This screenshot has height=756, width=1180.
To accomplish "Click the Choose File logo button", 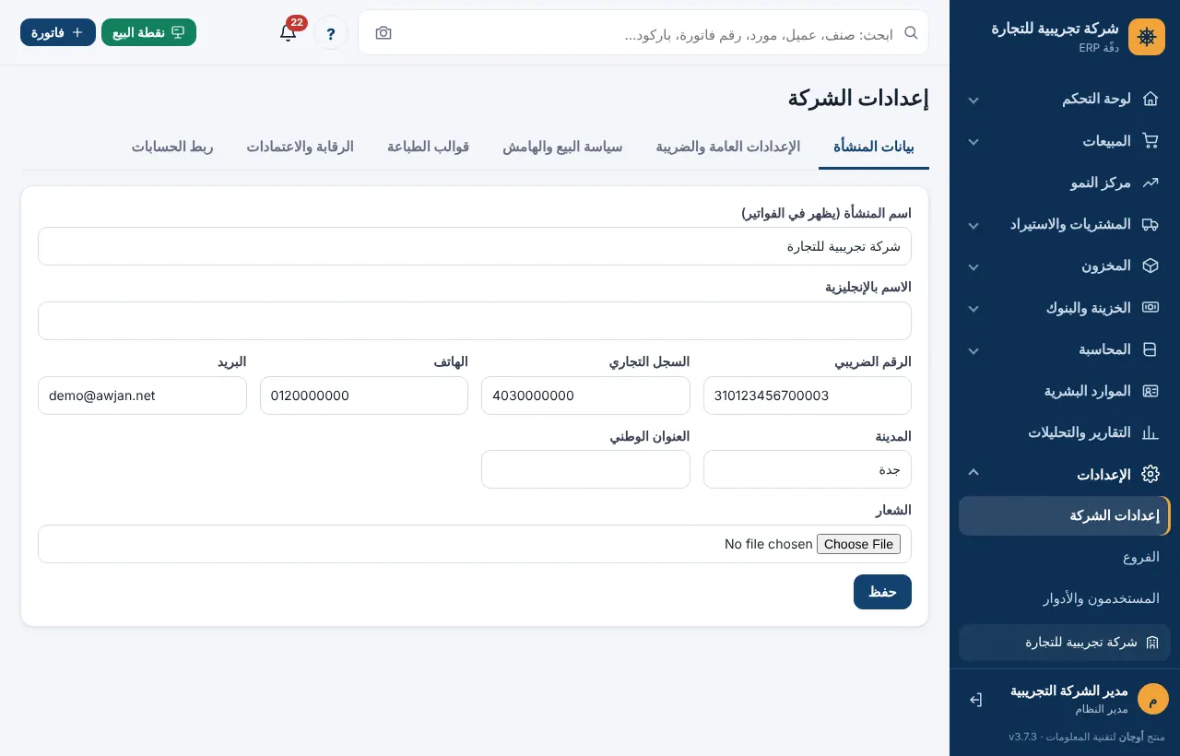I will (858, 544).
